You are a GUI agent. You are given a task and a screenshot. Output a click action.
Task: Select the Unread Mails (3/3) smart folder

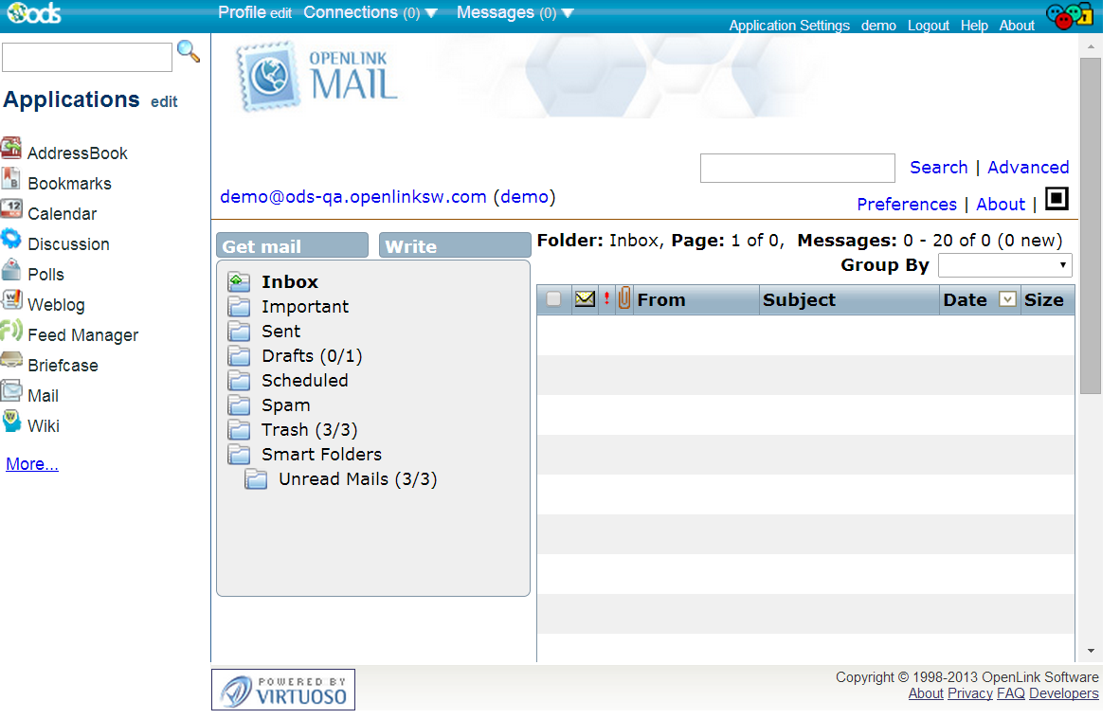[x=358, y=479]
